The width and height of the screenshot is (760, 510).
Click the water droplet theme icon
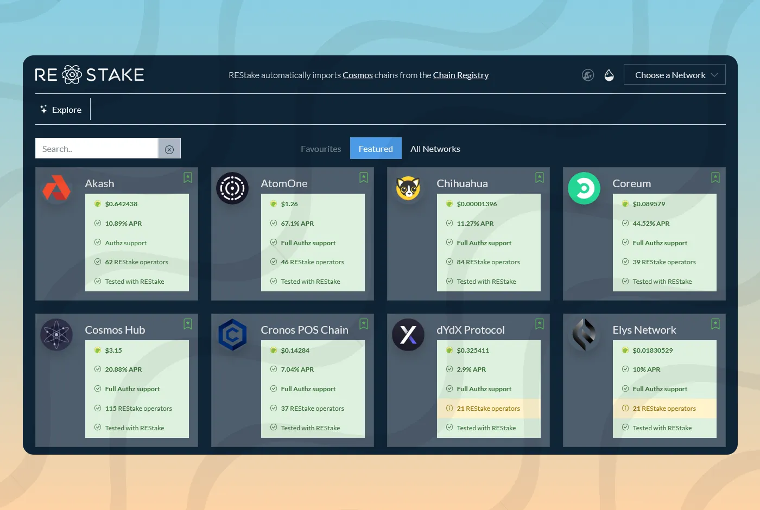pyautogui.click(x=609, y=75)
